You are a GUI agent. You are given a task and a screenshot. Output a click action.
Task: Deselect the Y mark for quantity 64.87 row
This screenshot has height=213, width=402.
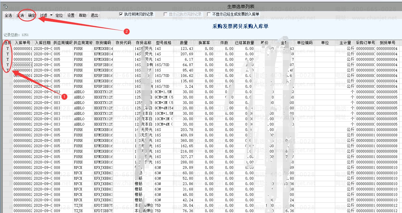(x=8, y=65)
